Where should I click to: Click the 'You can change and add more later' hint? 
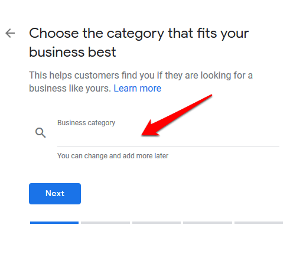click(x=113, y=156)
